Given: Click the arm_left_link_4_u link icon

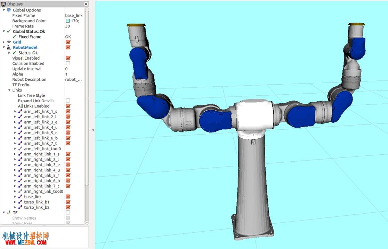Looking at the screenshot, I should (x=20, y=127).
